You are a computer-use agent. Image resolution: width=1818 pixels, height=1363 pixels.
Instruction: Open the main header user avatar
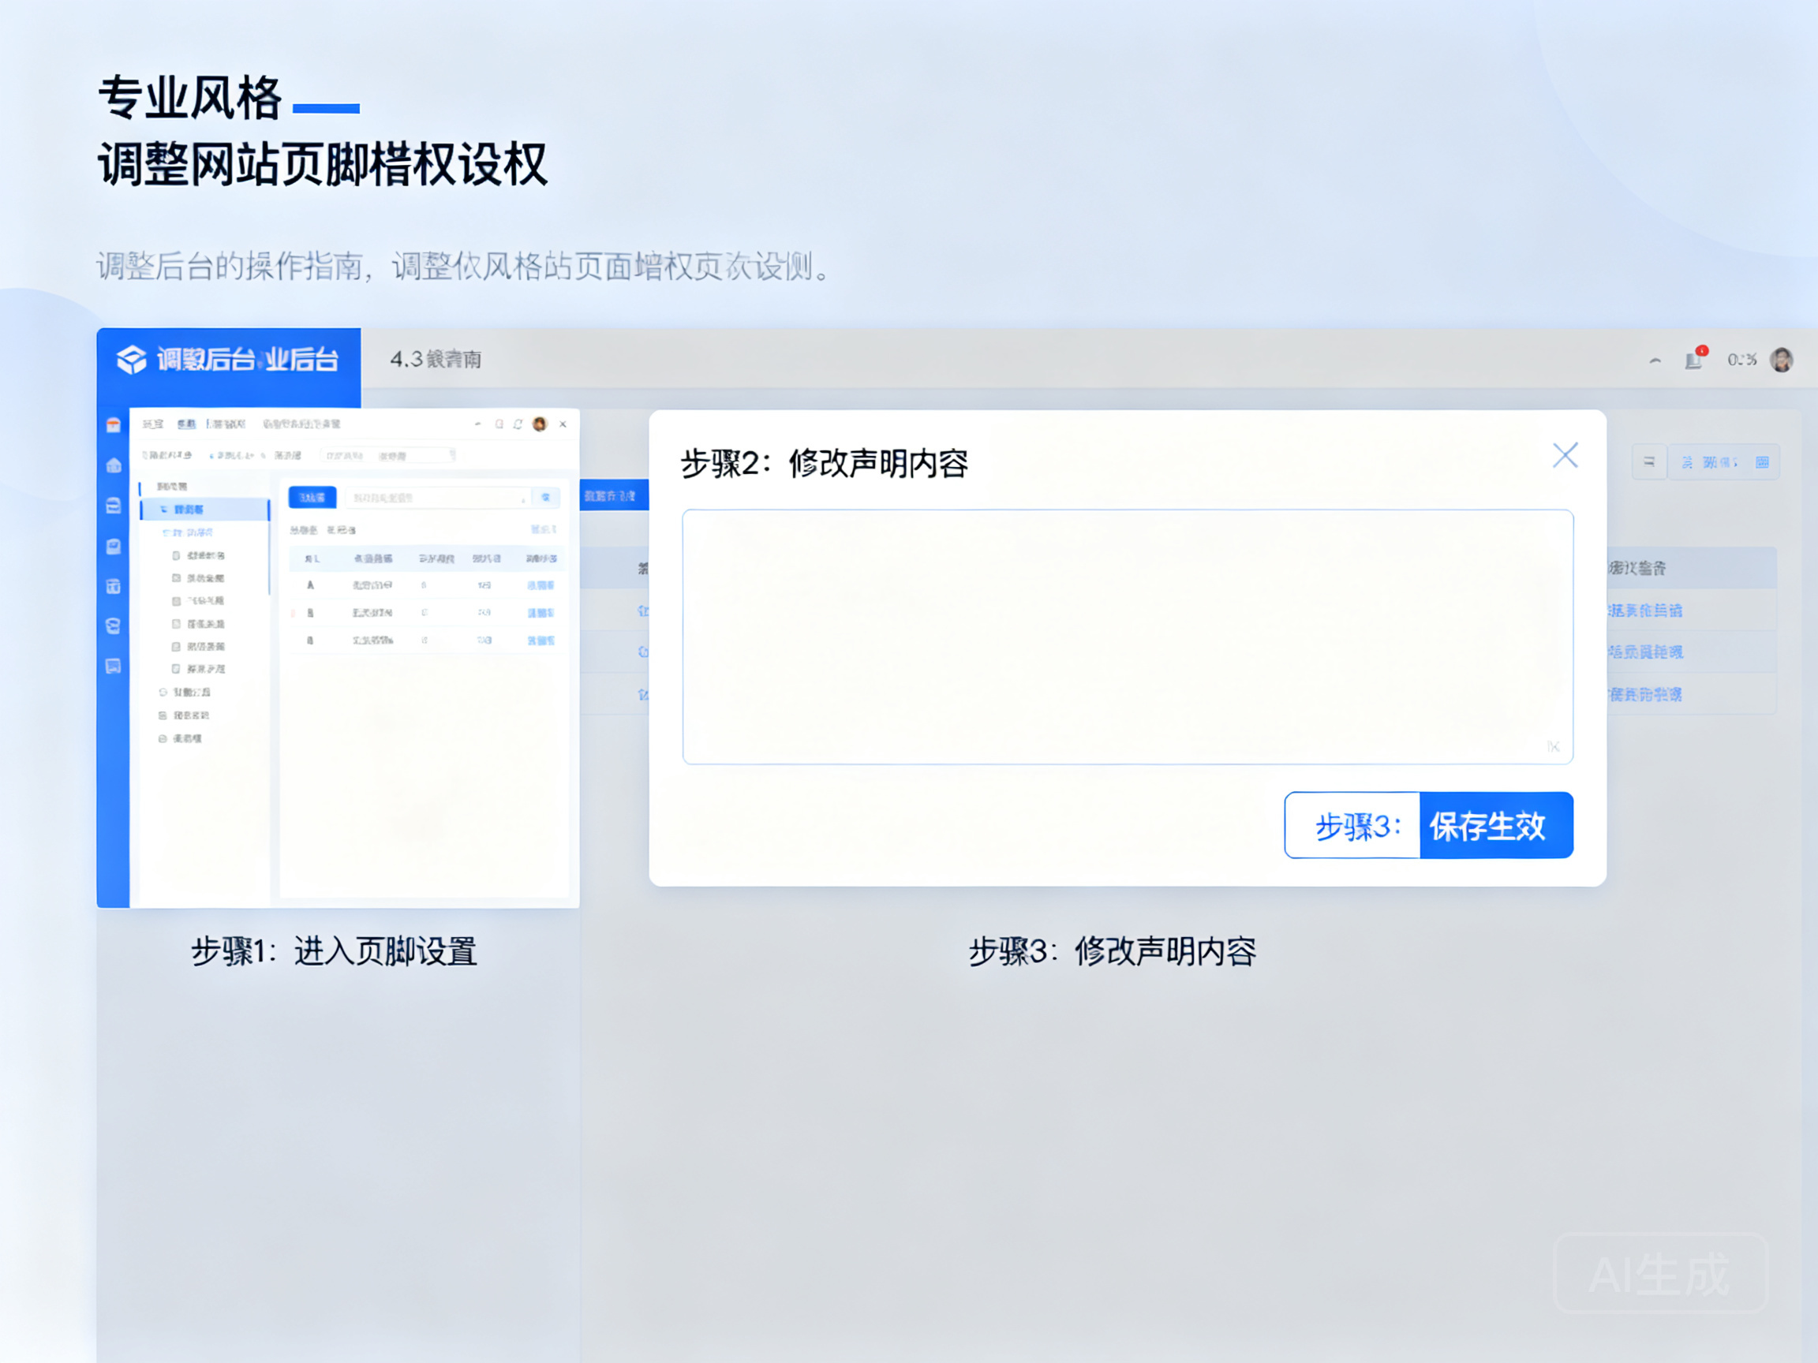pos(1782,359)
